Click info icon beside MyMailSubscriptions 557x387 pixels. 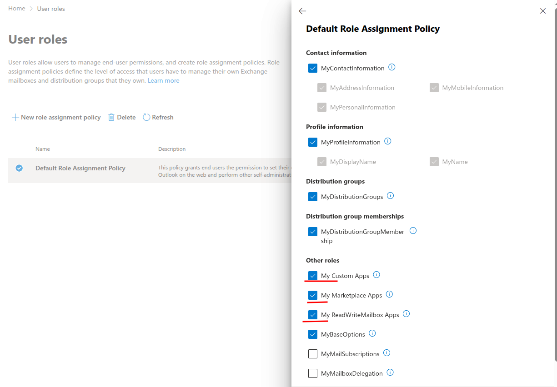pos(387,353)
